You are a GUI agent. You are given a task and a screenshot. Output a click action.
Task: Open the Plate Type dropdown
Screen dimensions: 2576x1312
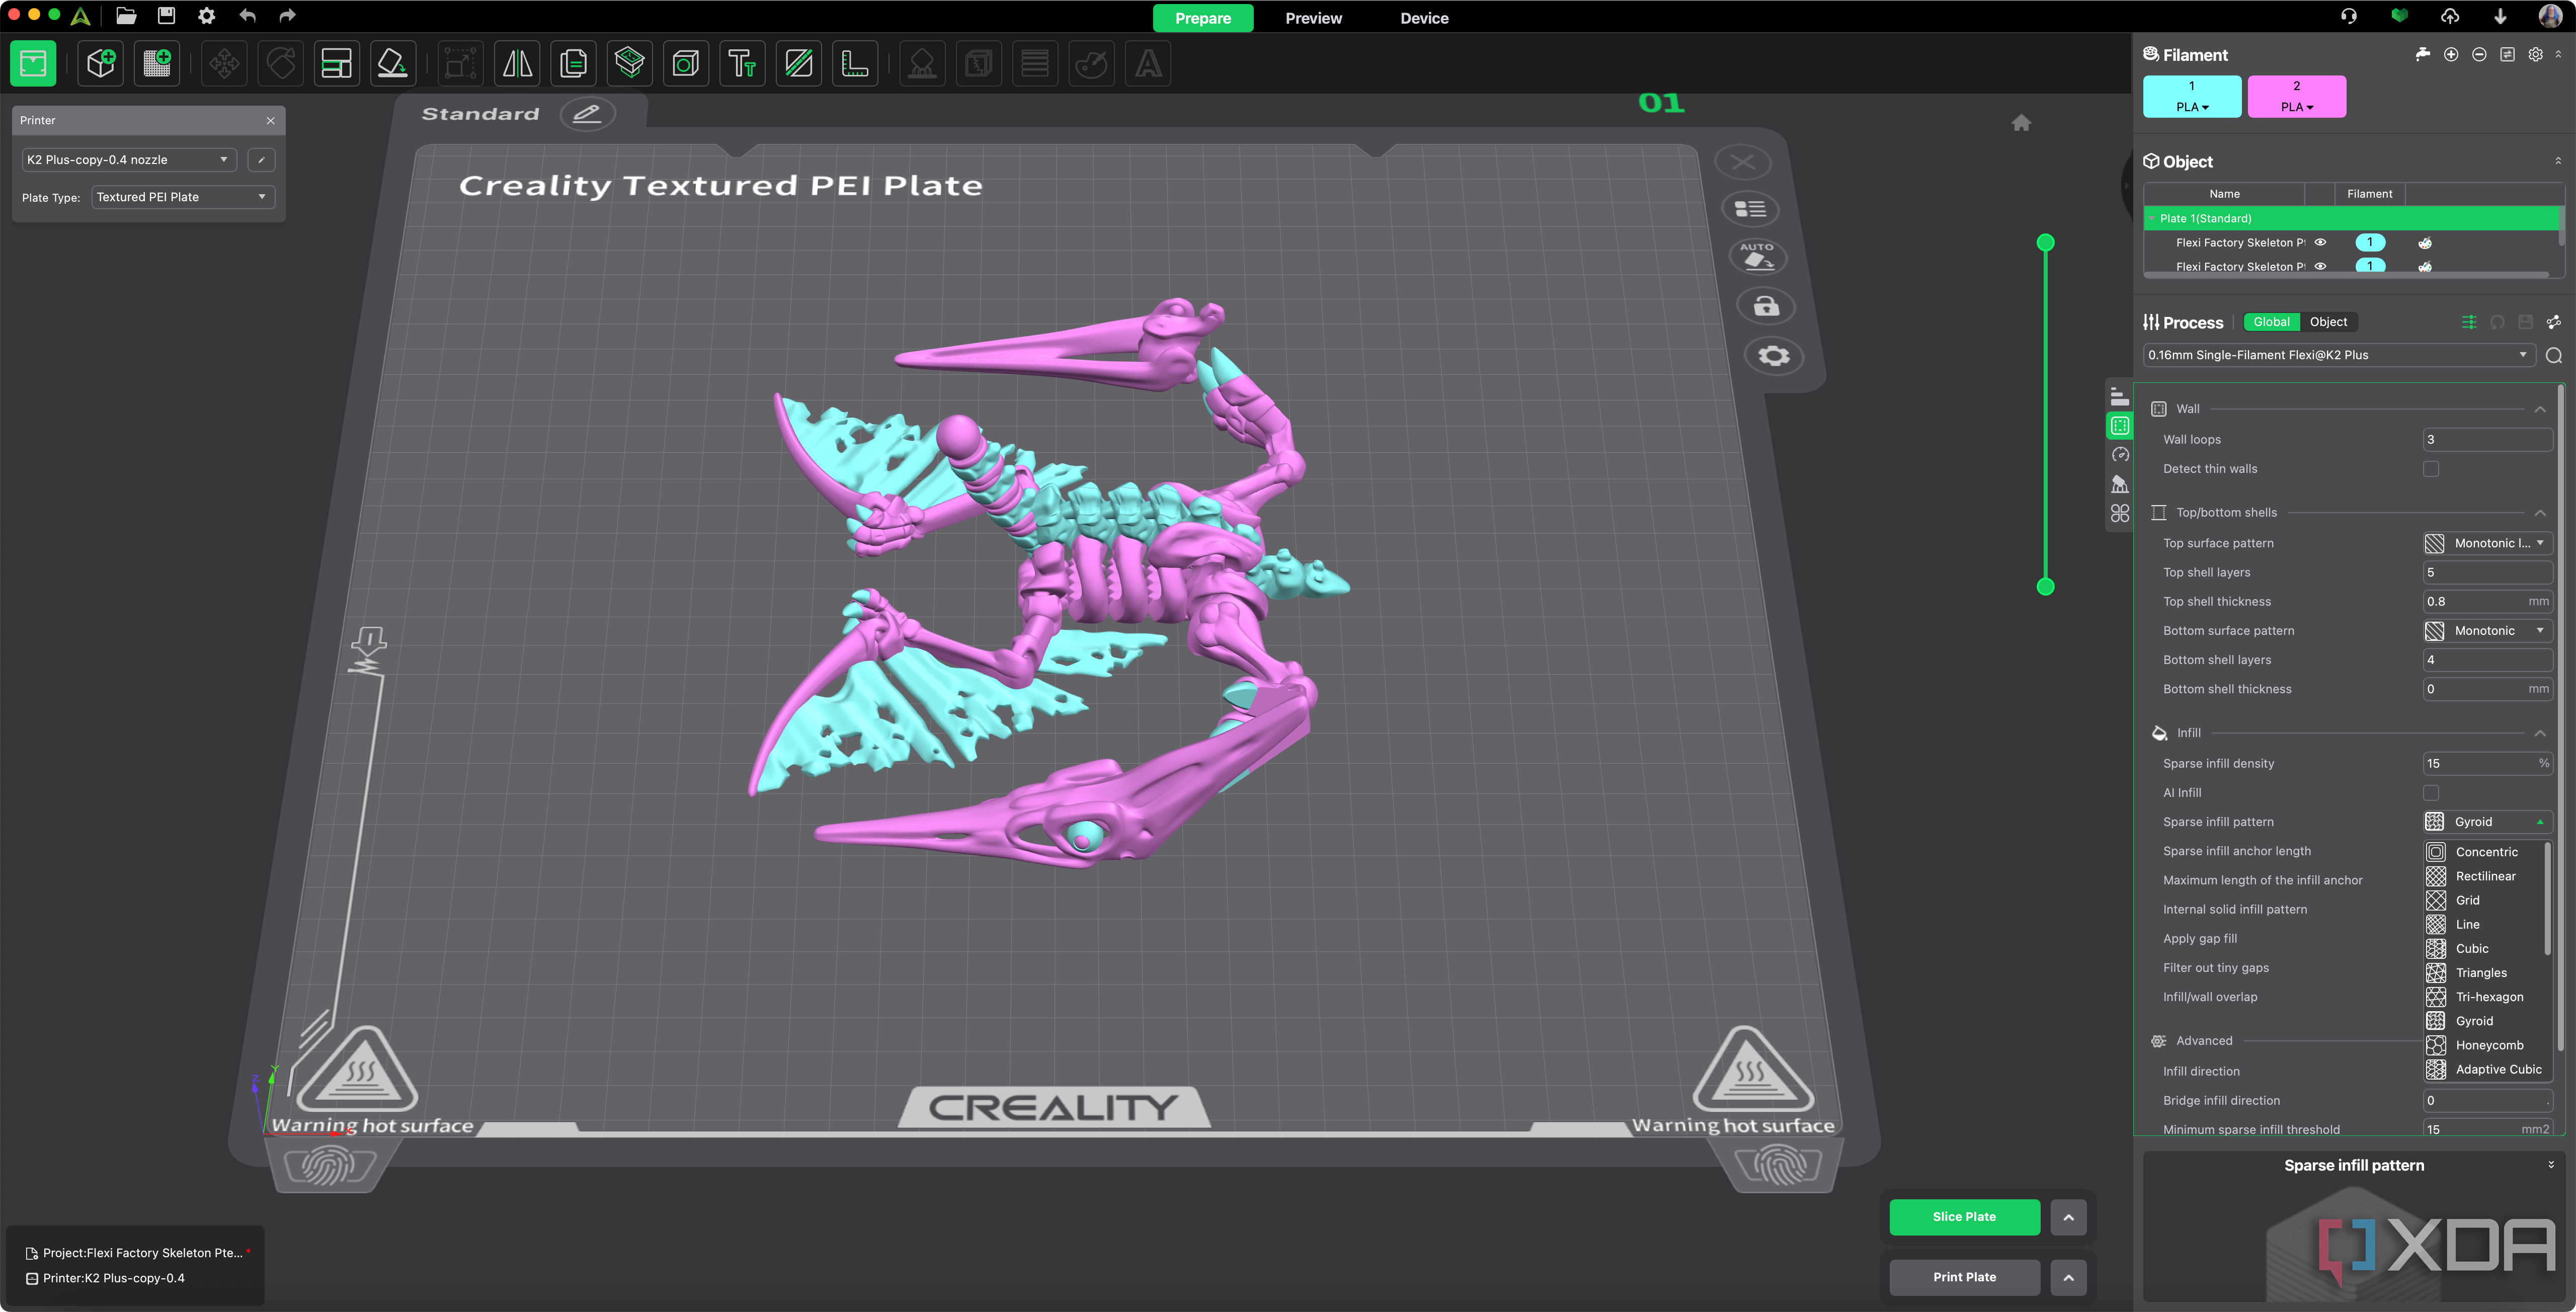[x=182, y=197]
